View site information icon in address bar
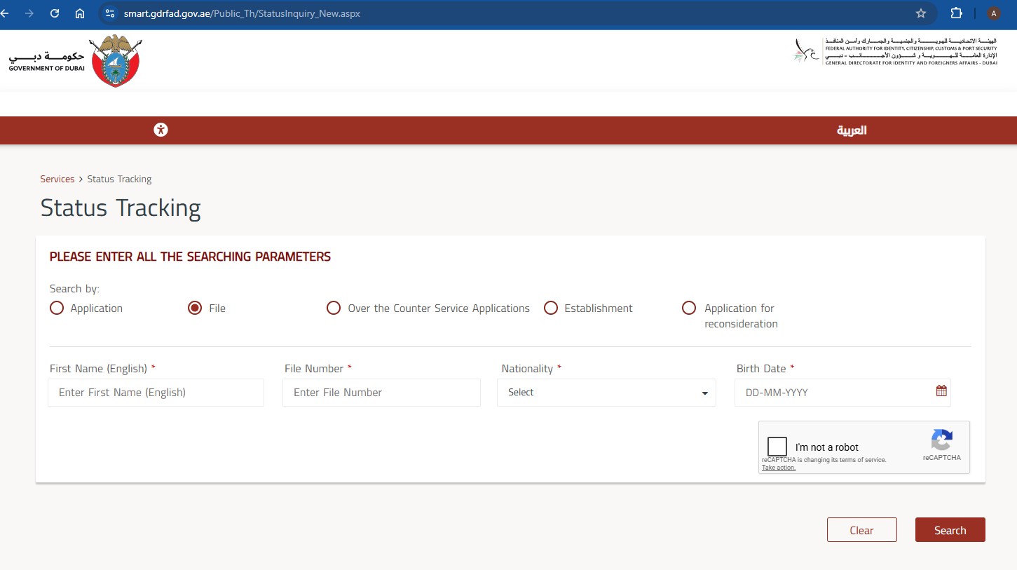The width and height of the screenshot is (1017, 570). 109,13
